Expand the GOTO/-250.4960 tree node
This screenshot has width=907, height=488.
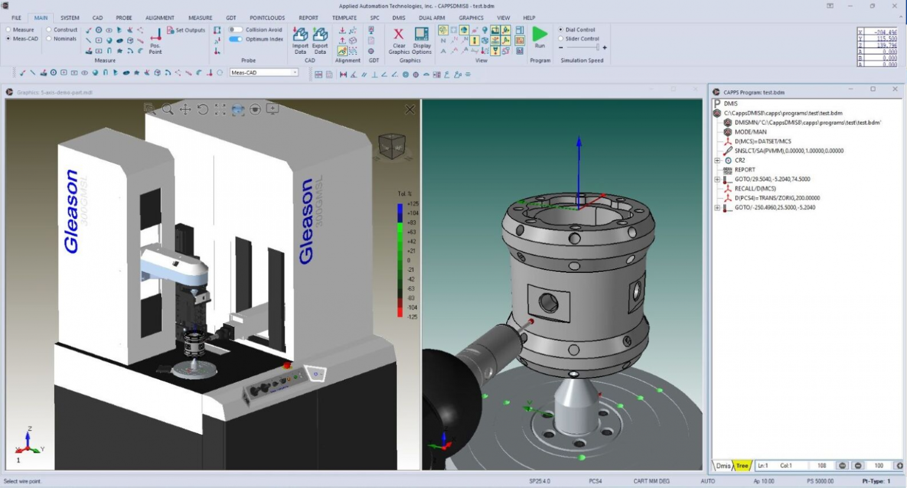point(717,207)
